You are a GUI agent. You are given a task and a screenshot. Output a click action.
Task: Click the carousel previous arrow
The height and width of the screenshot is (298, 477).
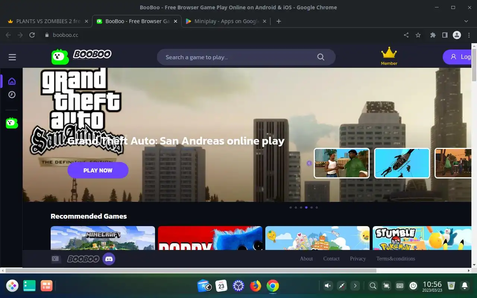[309, 163]
